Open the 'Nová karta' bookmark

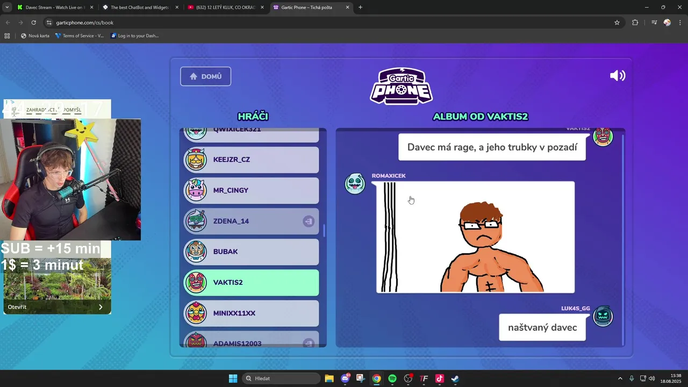point(35,36)
